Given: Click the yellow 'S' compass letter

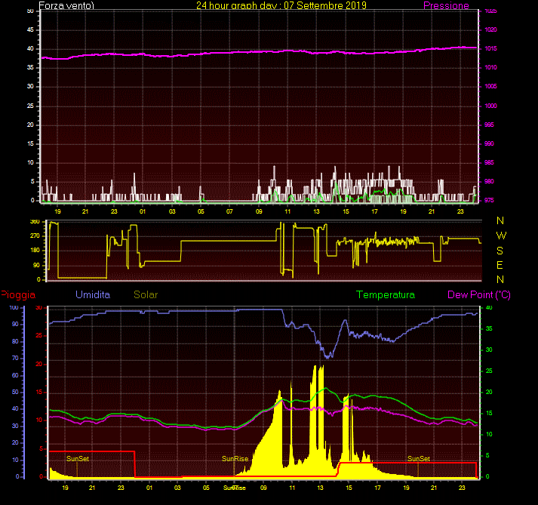Looking at the screenshot, I should 500,251.
